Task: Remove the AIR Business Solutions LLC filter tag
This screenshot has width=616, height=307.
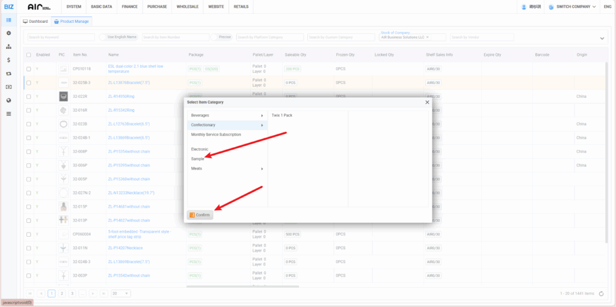Action: coord(428,37)
